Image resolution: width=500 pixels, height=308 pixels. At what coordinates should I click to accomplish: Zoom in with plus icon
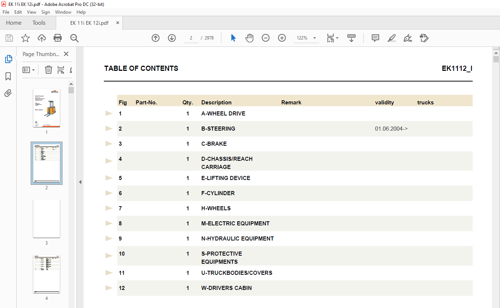tap(282, 38)
